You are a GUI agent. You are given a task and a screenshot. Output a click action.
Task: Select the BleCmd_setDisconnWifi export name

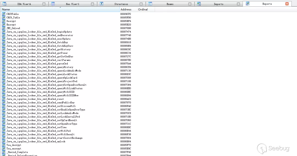point(41,106)
